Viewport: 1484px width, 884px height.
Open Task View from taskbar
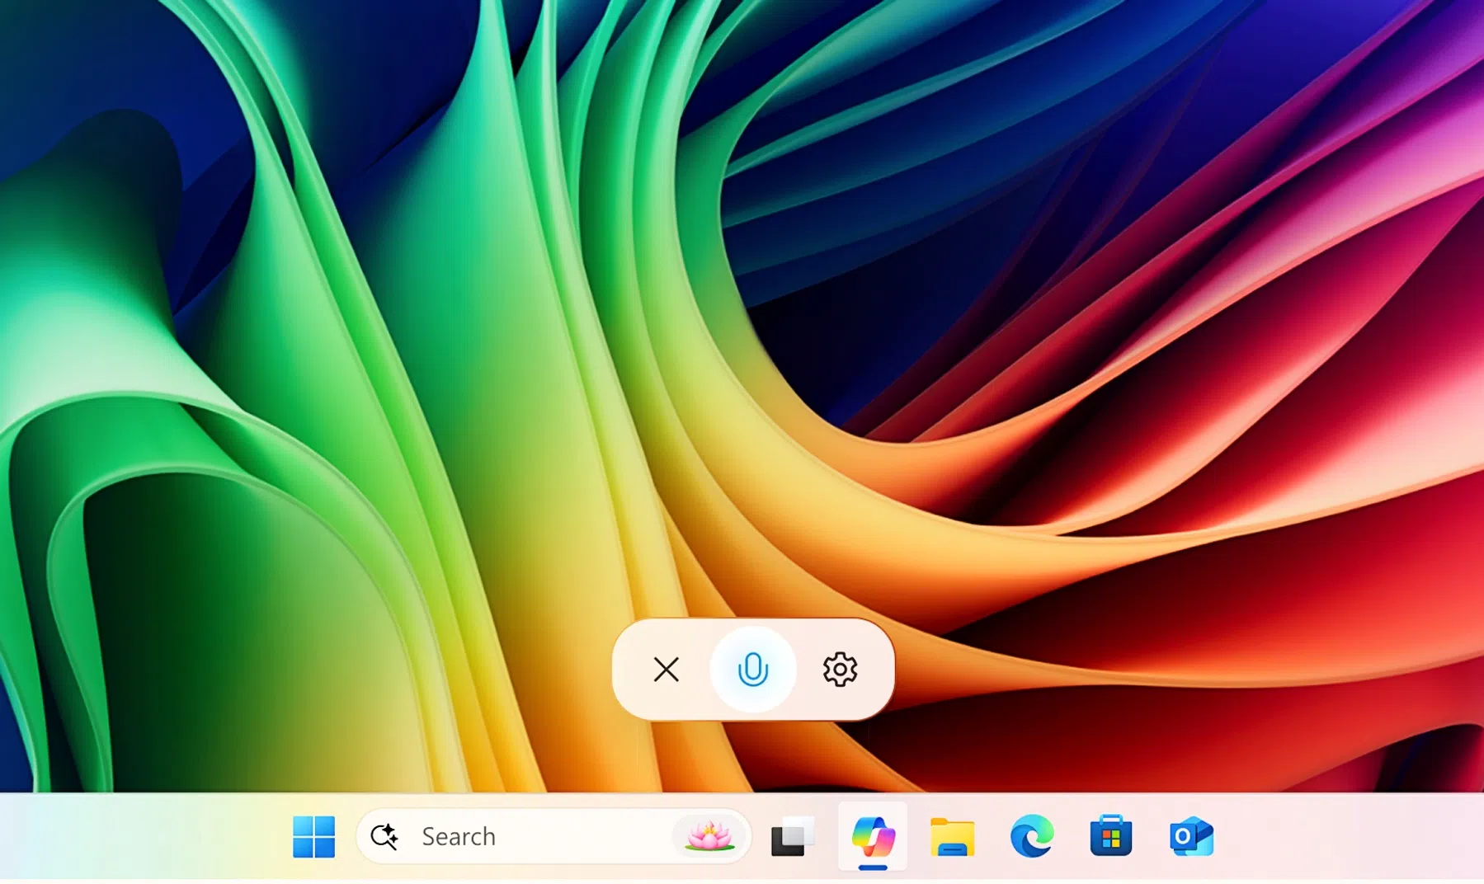(x=792, y=837)
